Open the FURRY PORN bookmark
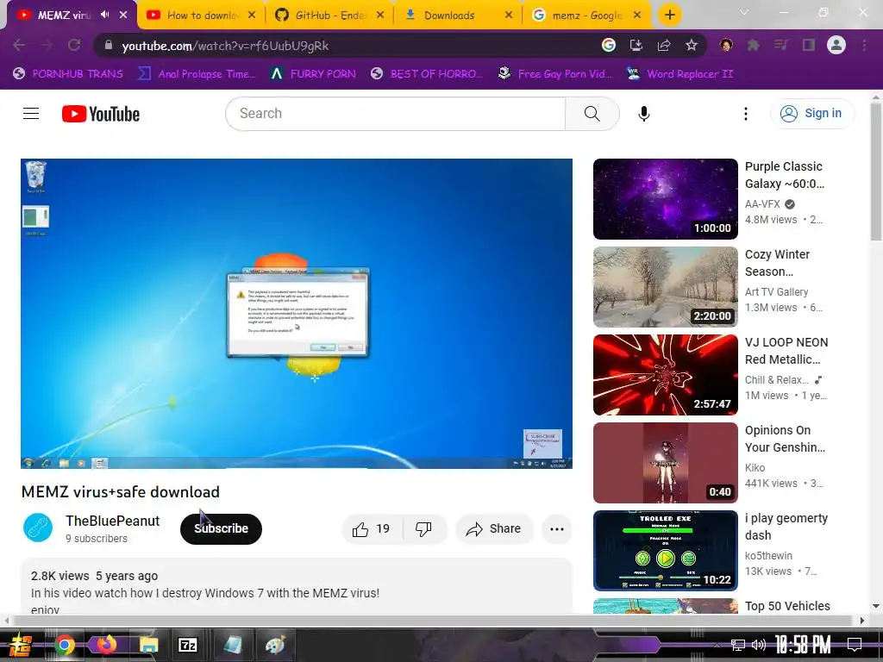883x662 pixels. [x=313, y=74]
